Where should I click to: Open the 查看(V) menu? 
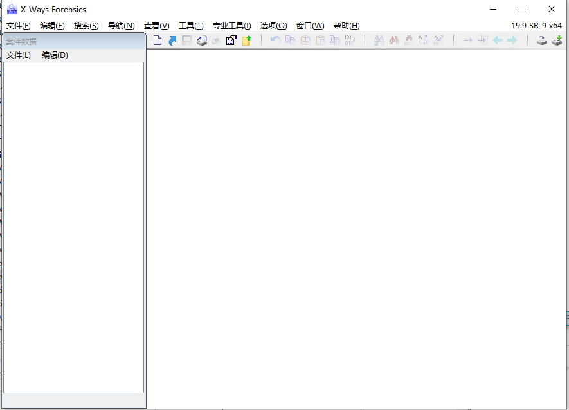tap(157, 25)
